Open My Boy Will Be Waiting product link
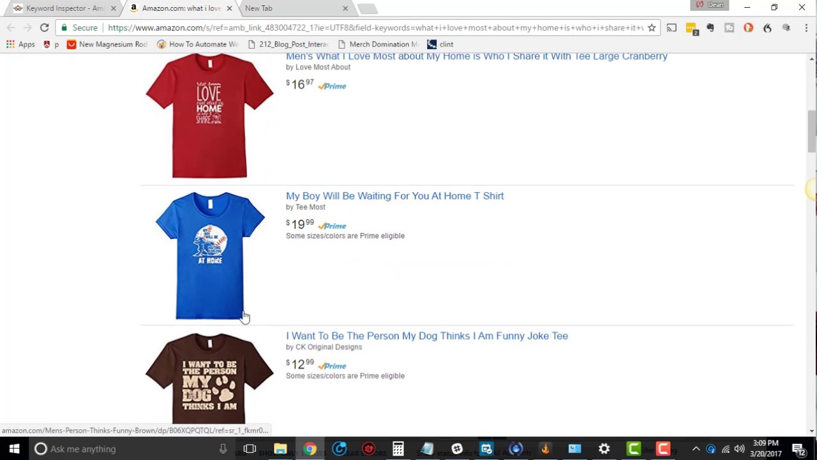817x460 pixels. [x=394, y=196]
